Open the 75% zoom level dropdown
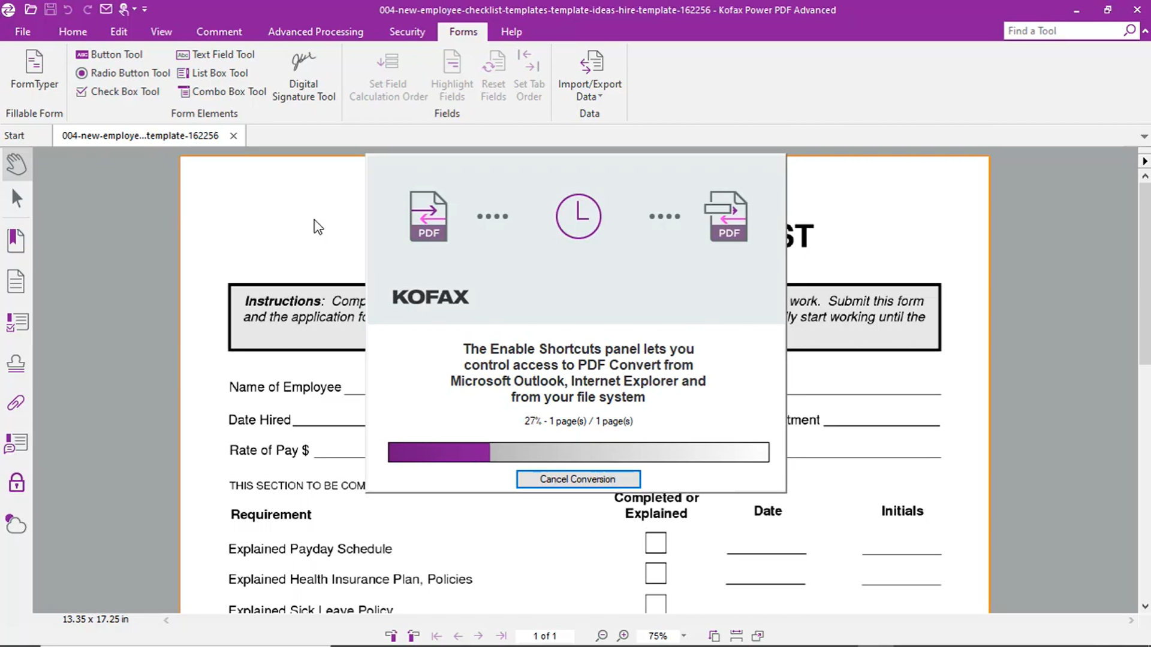 point(683,636)
